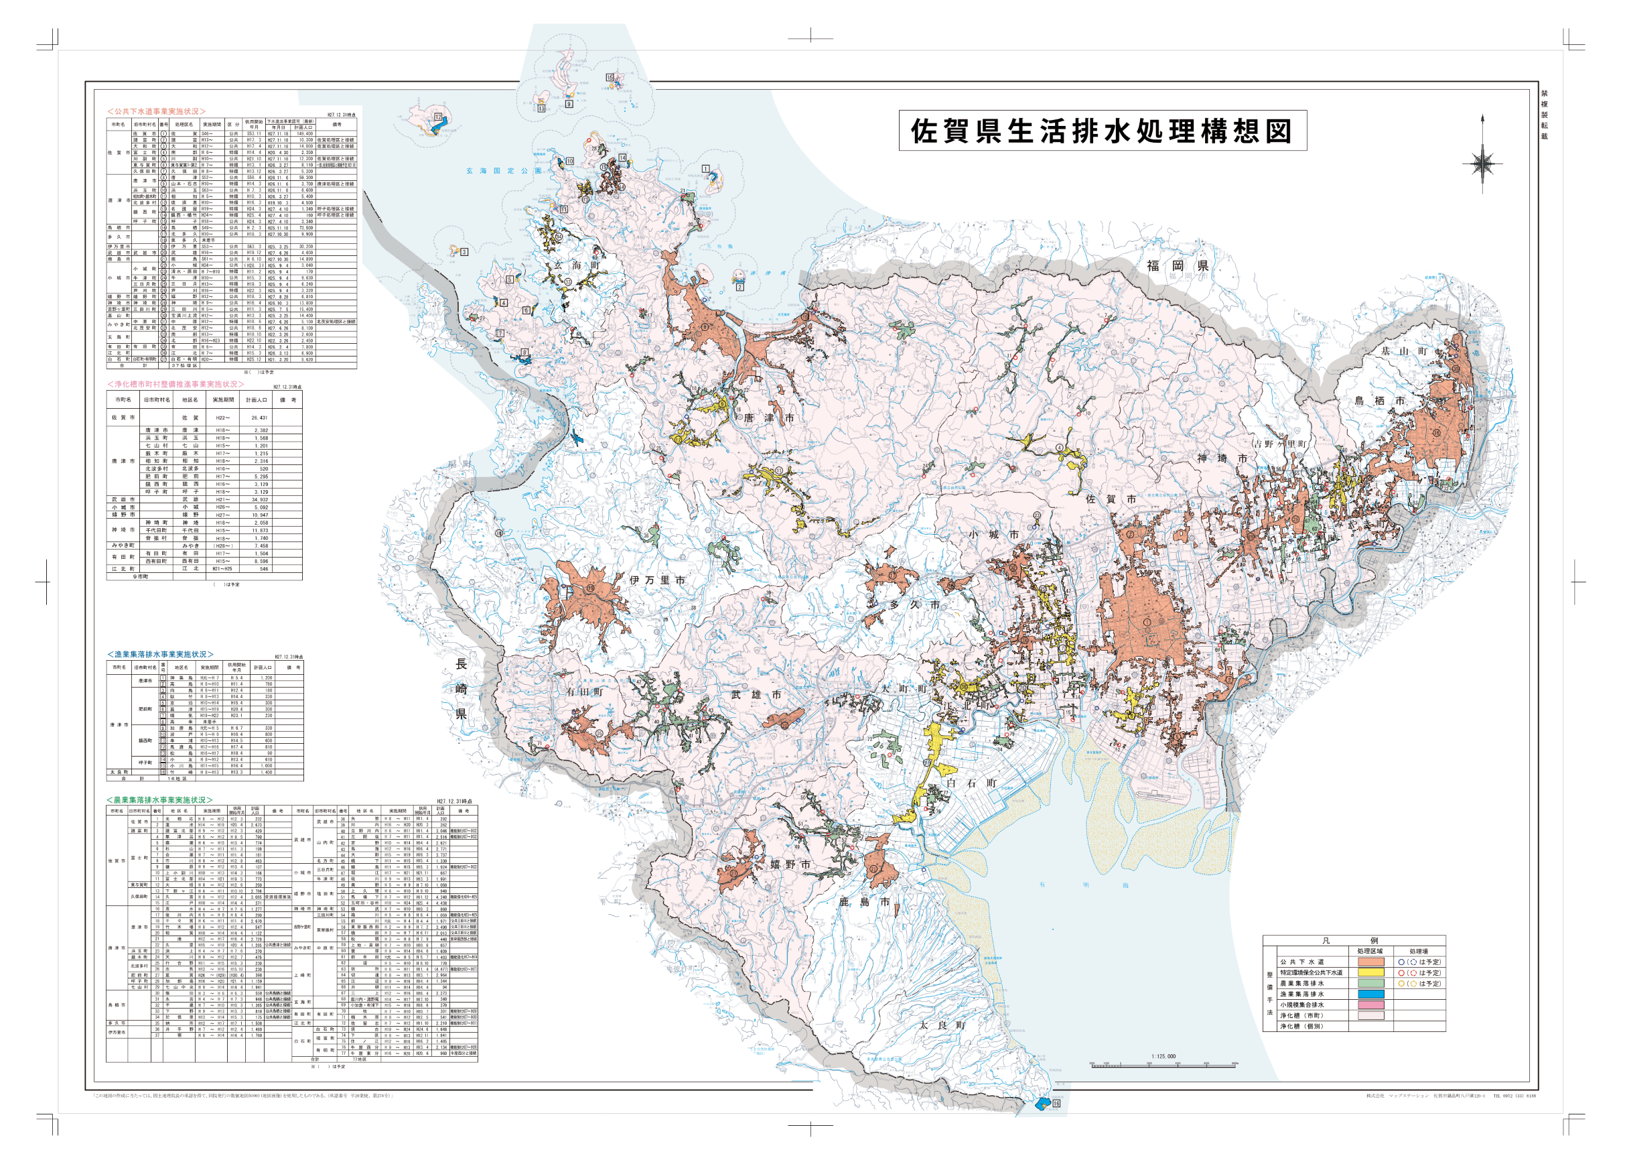Click the green 農業集落排水 legend swatch

click(x=1370, y=983)
